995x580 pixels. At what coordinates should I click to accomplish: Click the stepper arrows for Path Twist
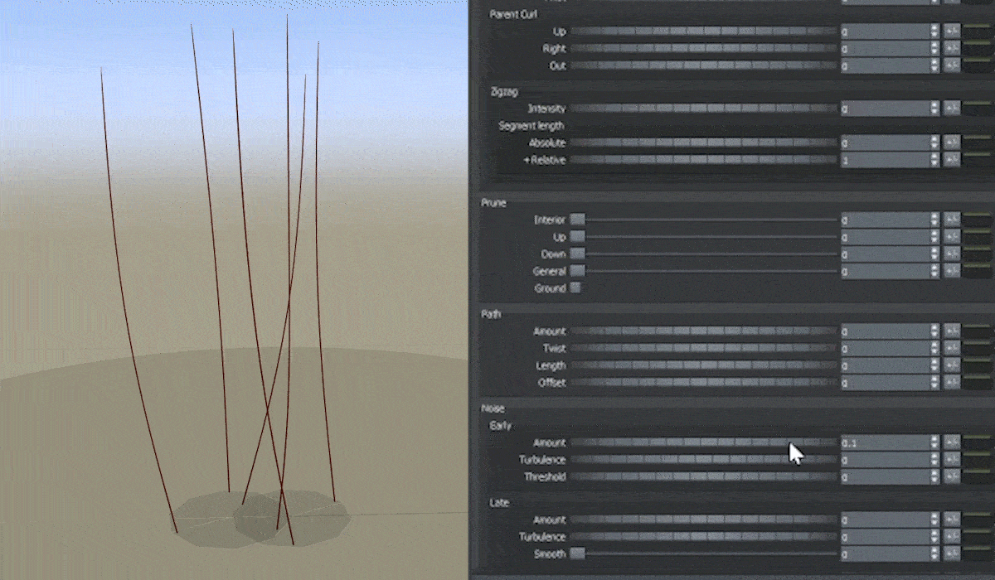click(934, 348)
